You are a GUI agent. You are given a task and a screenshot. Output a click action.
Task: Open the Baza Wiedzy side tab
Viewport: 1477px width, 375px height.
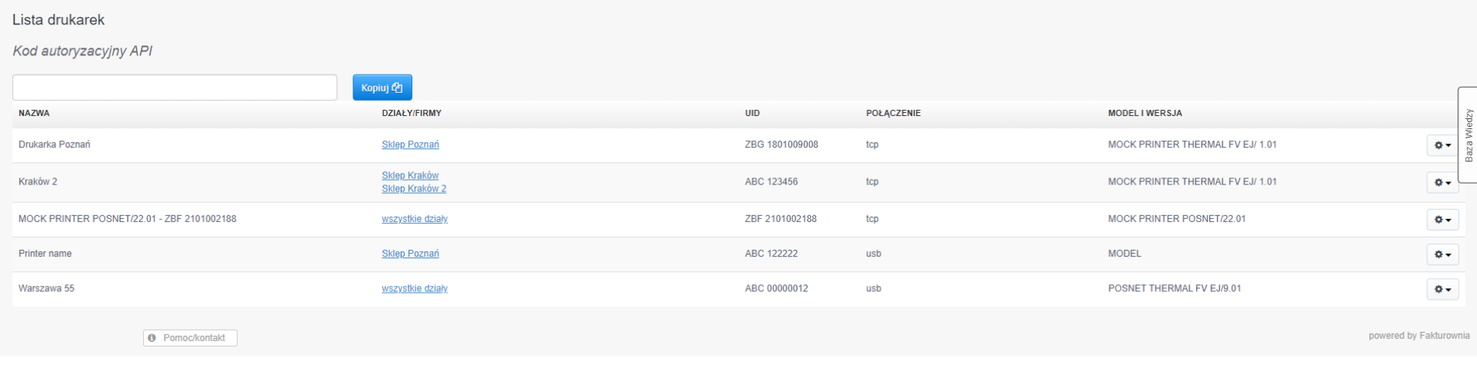click(1468, 135)
